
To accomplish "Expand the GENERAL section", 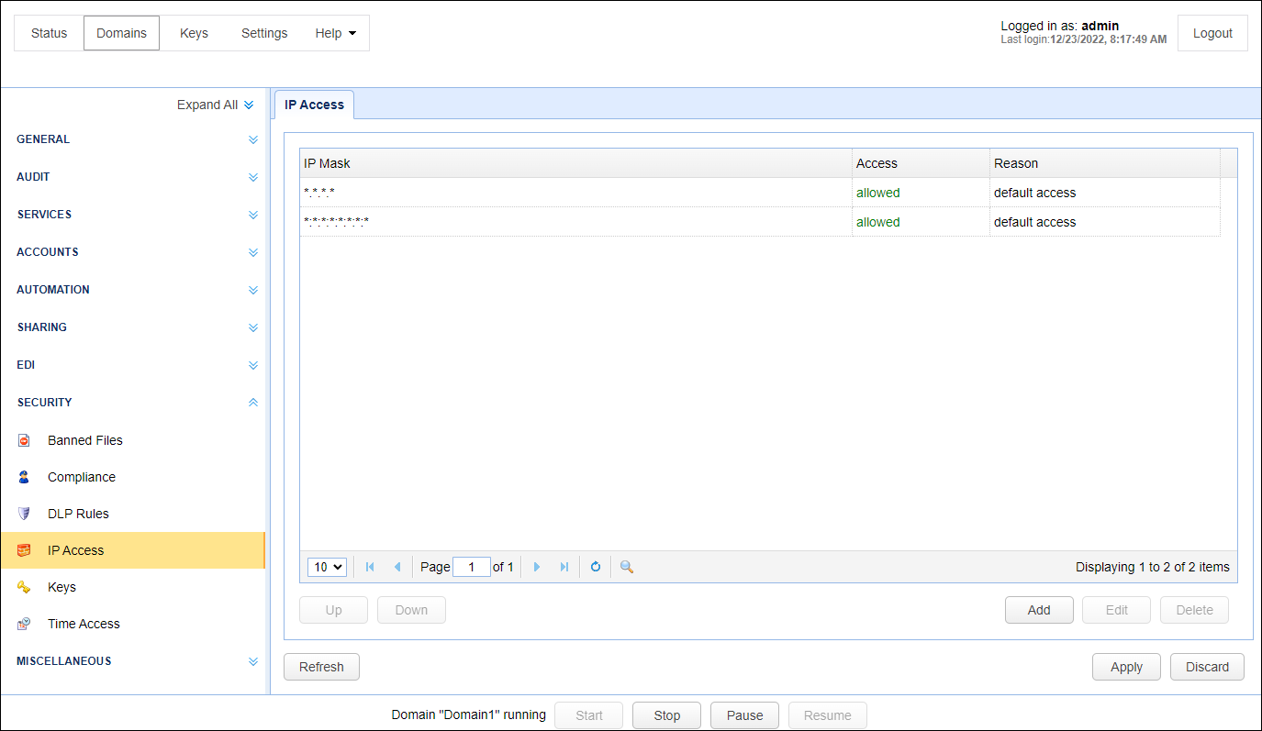I will (x=253, y=140).
